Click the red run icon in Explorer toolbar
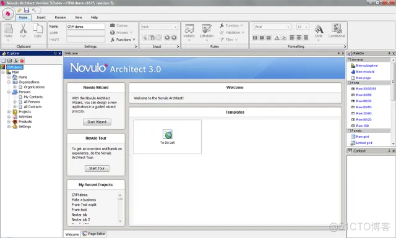This screenshot has height=238, width=396. pos(22,61)
